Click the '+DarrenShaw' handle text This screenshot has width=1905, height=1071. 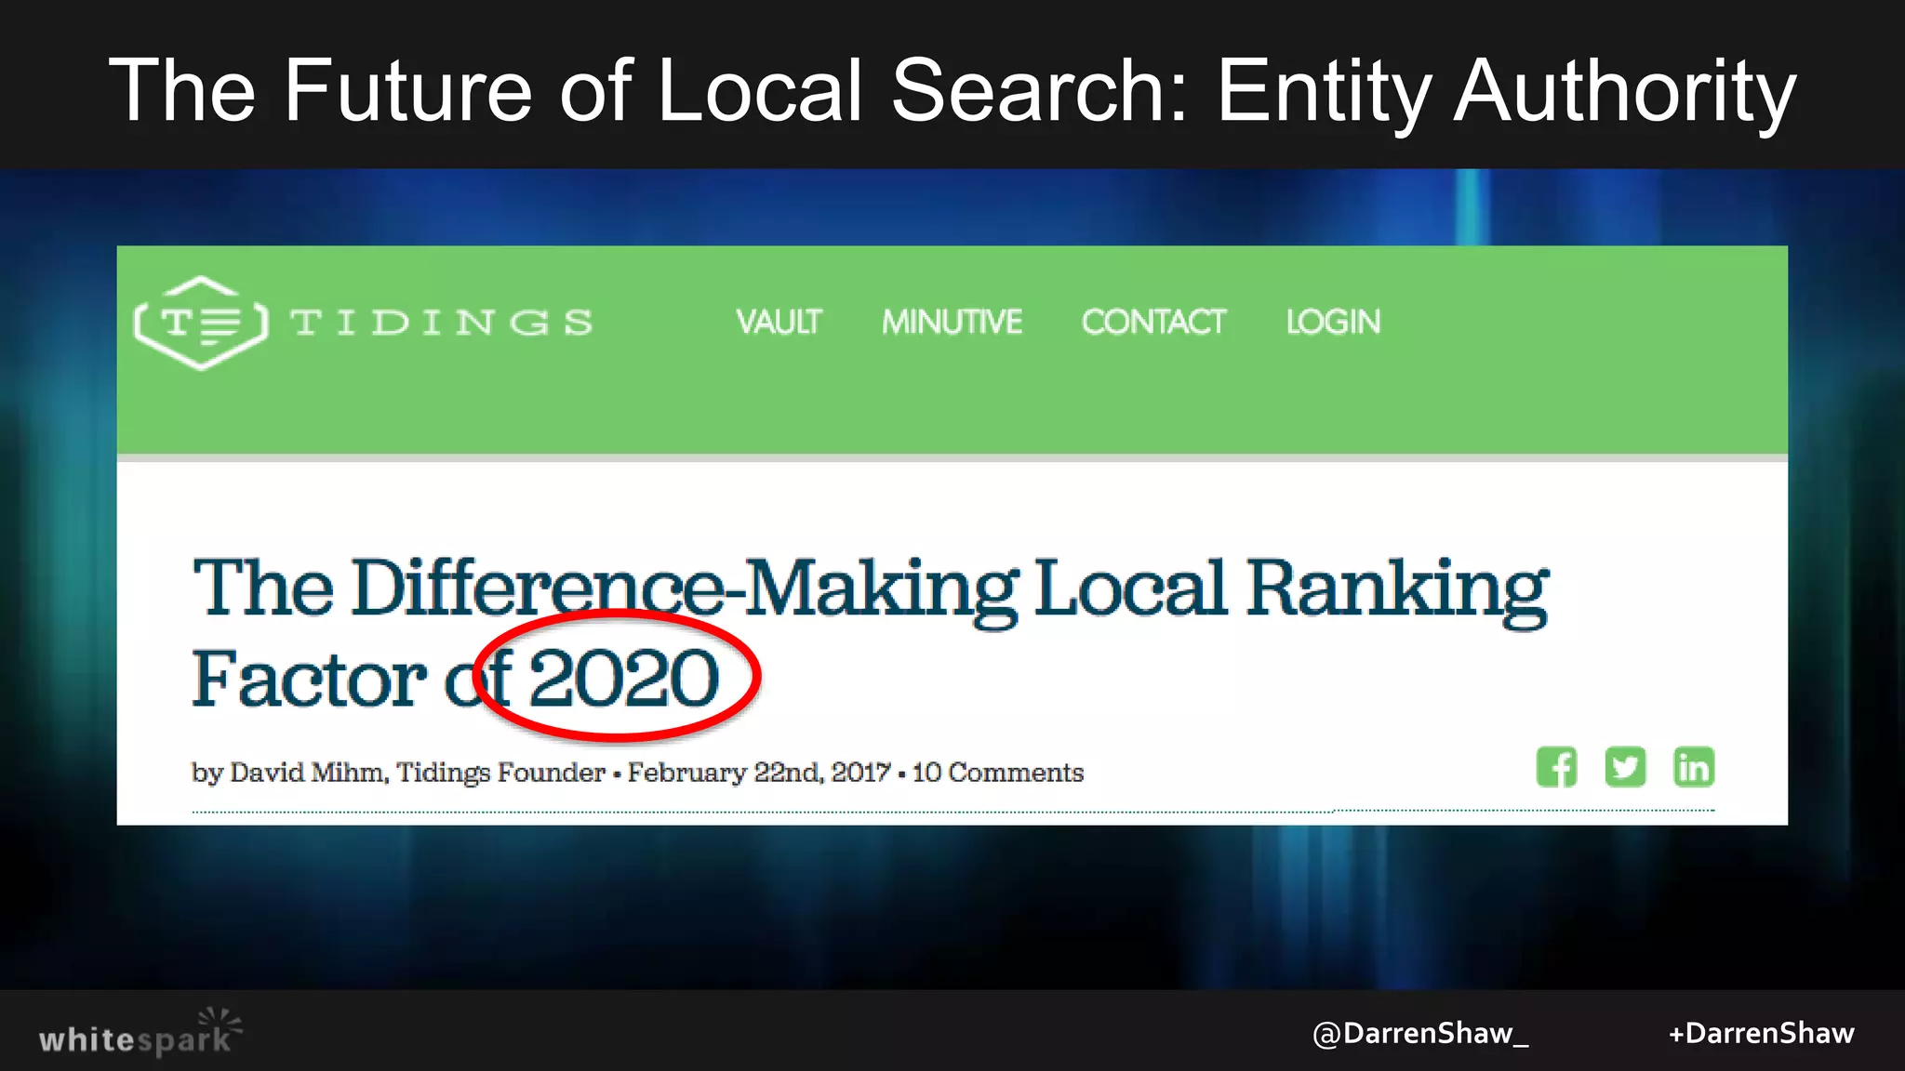[x=1761, y=1034]
